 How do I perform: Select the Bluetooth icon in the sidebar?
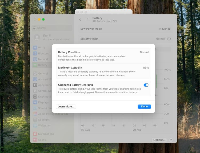coord(35,53)
